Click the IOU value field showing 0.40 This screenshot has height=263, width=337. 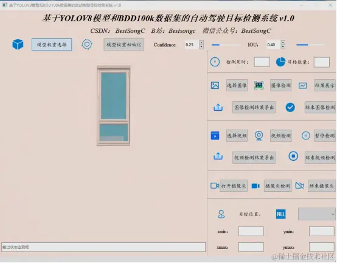(274, 44)
